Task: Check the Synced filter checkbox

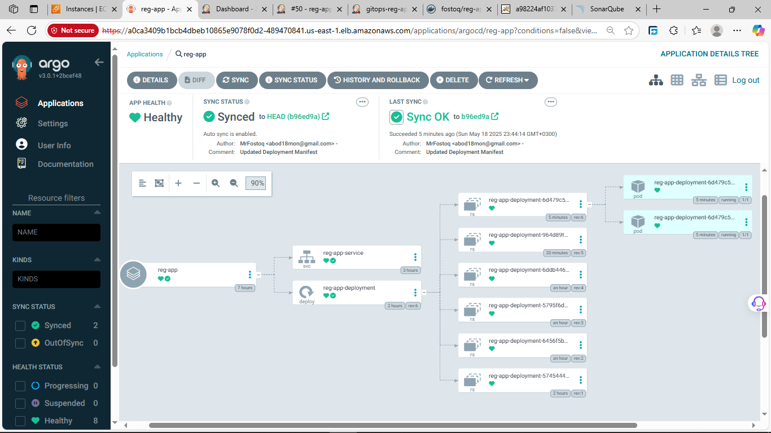Action: 20,326
